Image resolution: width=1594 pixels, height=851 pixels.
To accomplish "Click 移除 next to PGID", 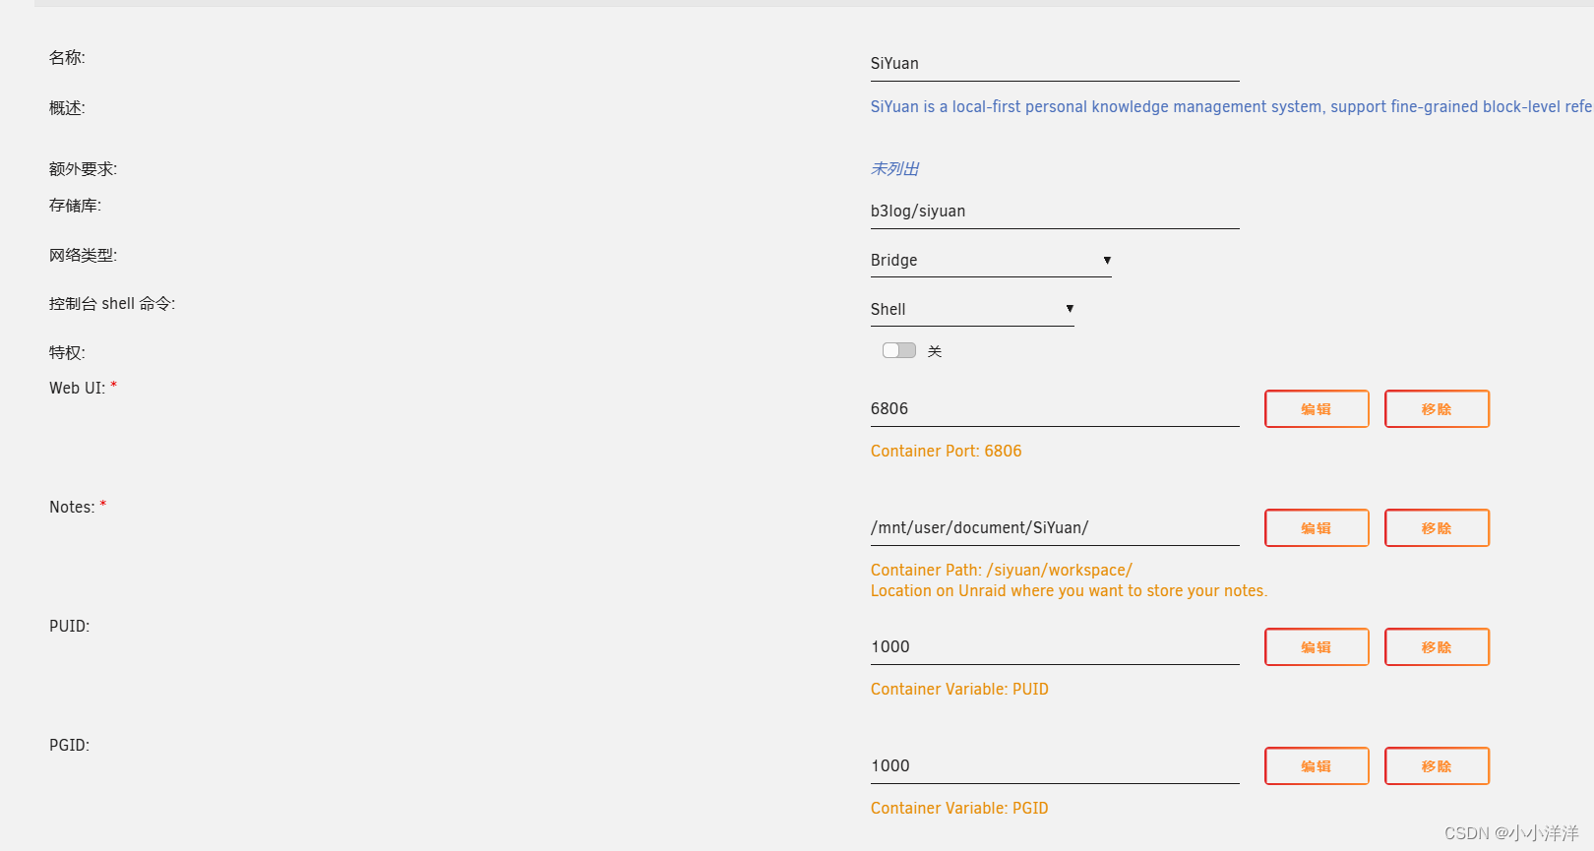I will [1437, 765].
